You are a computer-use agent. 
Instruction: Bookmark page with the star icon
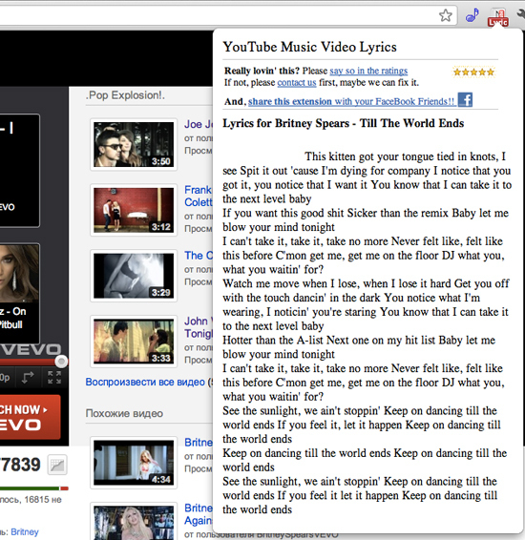click(x=446, y=15)
